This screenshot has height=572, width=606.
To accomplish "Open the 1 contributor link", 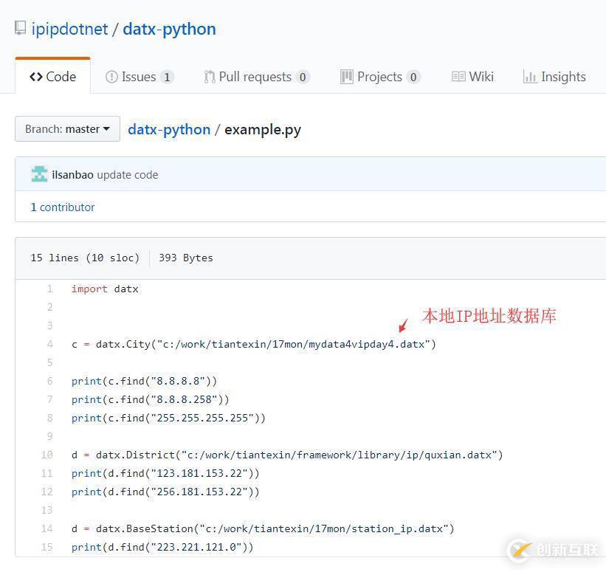I will pyautogui.click(x=63, y=207).
